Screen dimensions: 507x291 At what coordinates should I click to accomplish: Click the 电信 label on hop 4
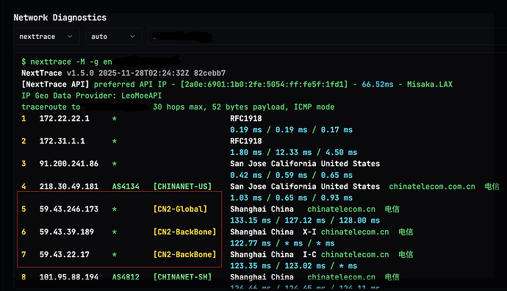pyautogui.click(x=492, y=187)
